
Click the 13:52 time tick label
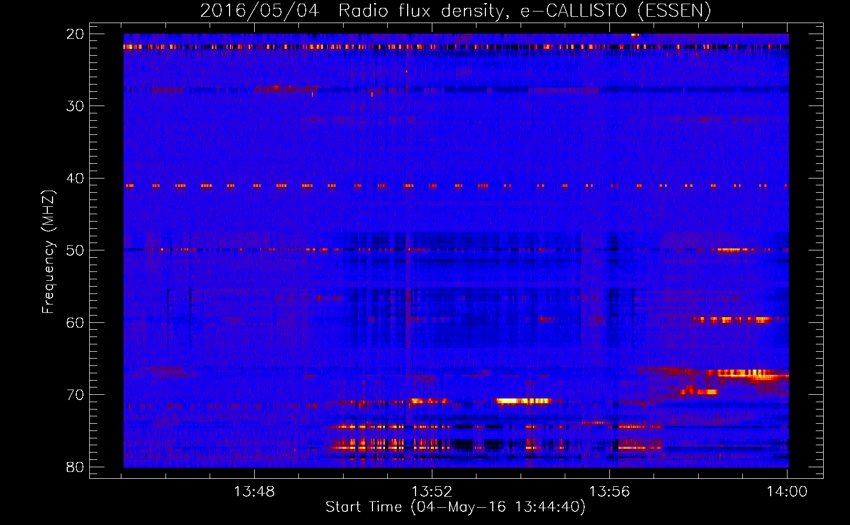[432, 491]
